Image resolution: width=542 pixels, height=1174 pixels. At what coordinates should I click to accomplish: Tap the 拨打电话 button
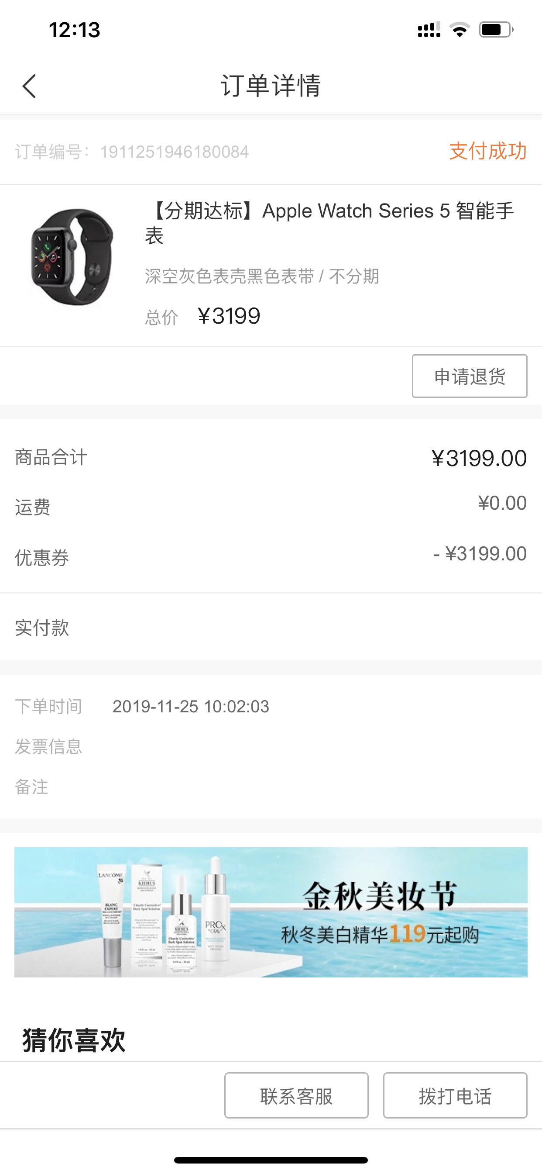(456, 1096)
